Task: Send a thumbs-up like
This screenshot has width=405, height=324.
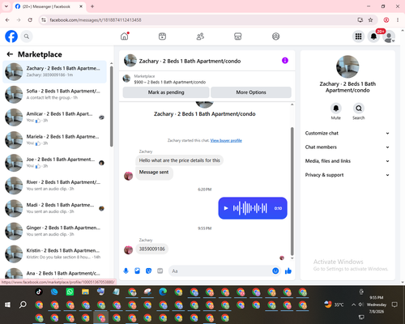Action: (x=288, y=271)
